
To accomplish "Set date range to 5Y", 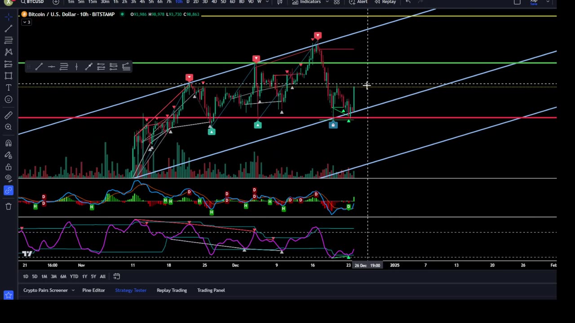I will (93, 276).
